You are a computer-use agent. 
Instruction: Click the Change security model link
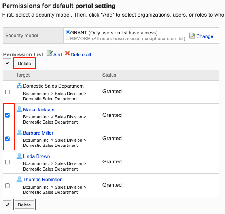(204, 36)
